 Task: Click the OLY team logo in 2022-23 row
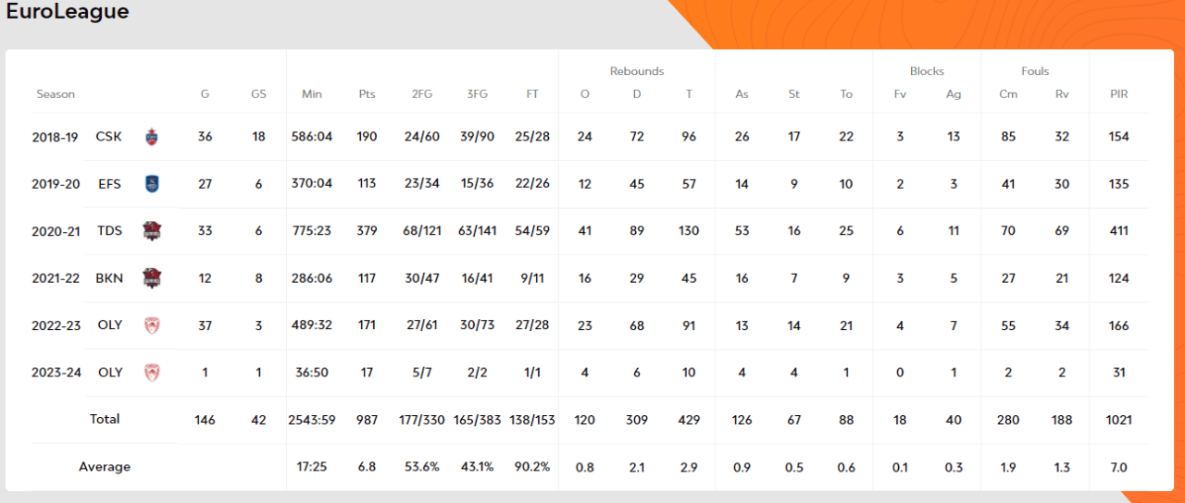tap(152, 325)
